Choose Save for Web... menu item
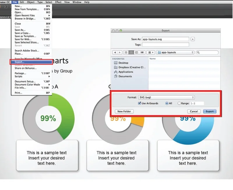 coord(31,39)
